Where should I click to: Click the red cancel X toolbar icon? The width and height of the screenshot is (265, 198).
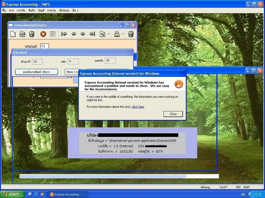pos(43,34)
